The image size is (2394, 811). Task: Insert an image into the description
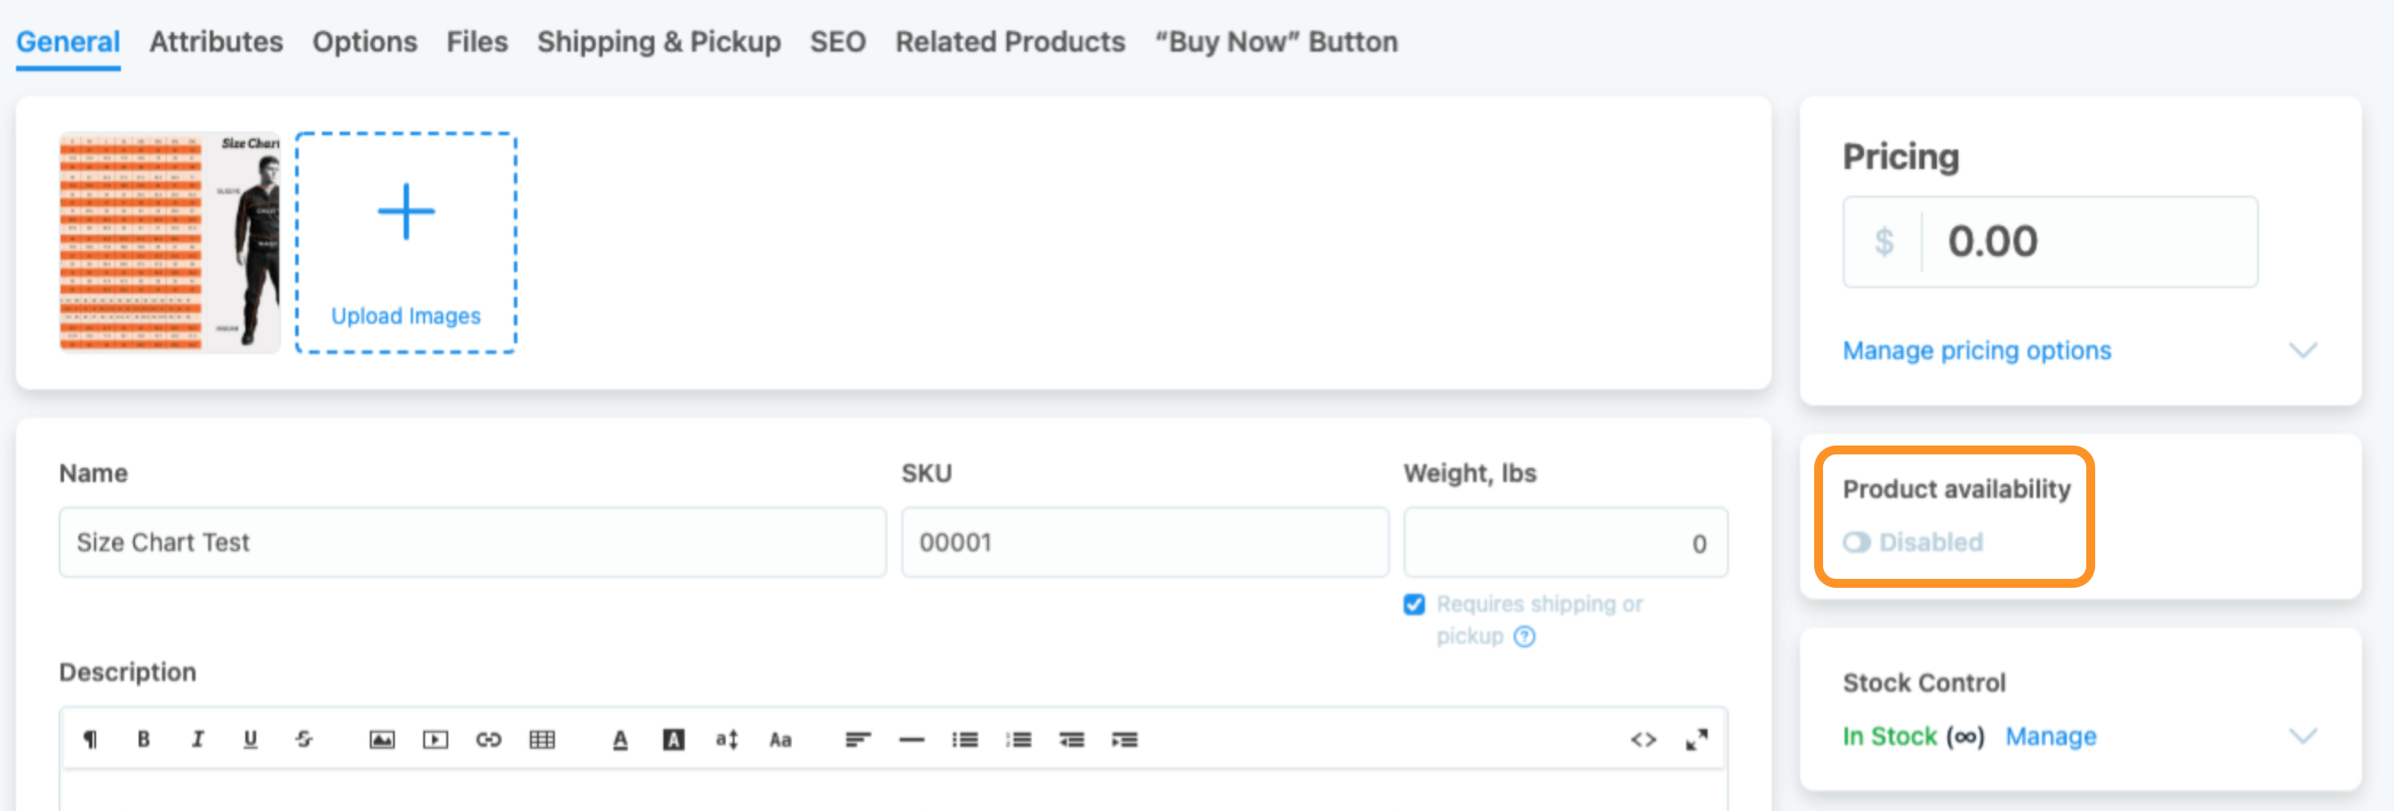click(x=382, y=740)
